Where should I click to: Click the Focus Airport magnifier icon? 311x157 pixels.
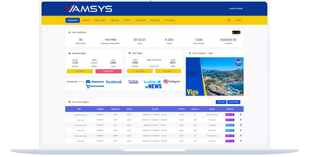190,53
